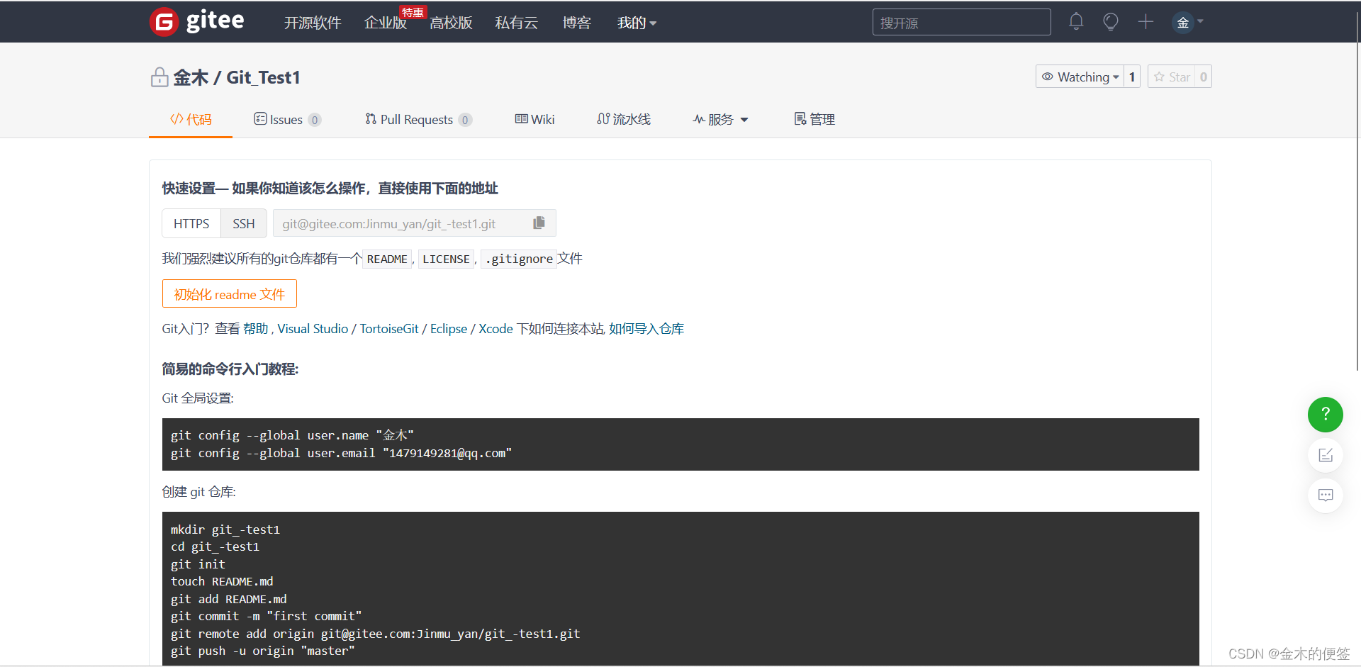Open the Gitee logo home link
The width and height of the screenshot is (1361, 667).
point(197,21)
